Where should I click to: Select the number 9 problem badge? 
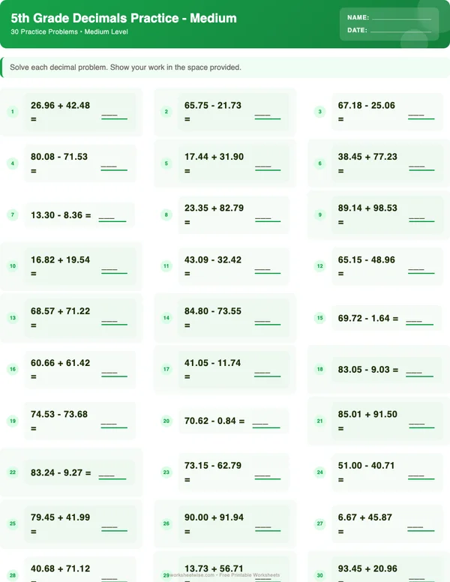tap(320, 215)
